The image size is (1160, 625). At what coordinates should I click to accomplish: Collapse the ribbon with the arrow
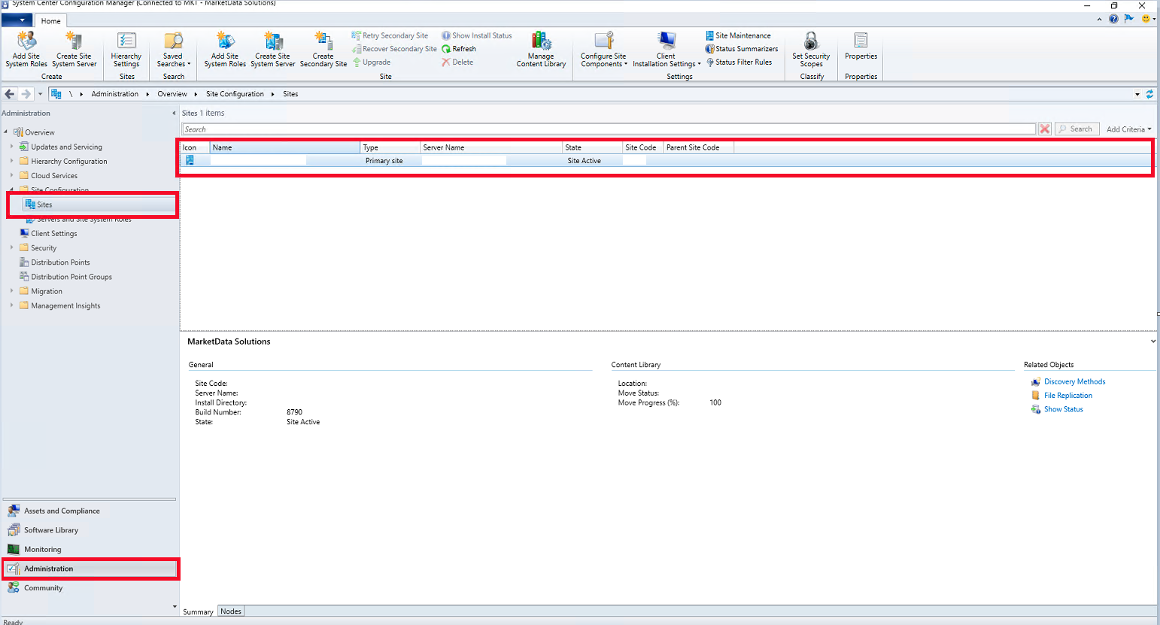pos(1100,20)
